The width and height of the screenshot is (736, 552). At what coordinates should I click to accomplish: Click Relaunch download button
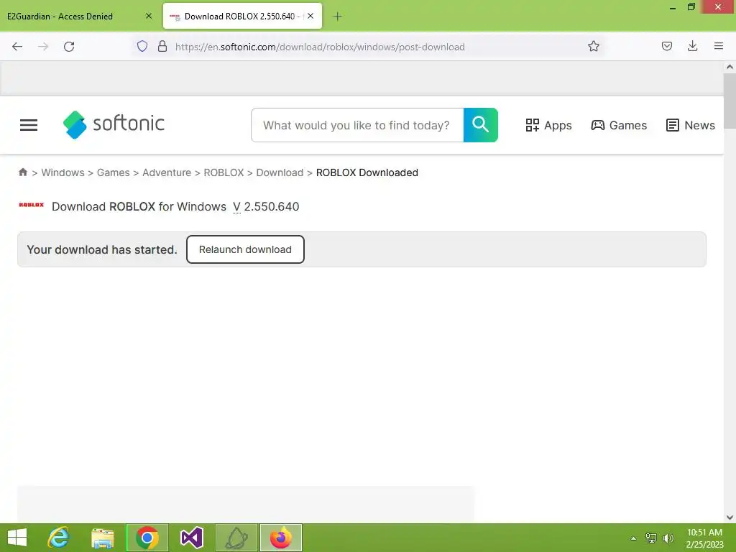245,249
